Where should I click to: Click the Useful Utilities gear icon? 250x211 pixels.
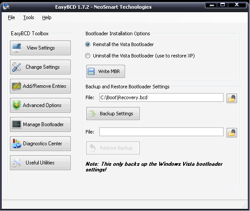[16, 163]
